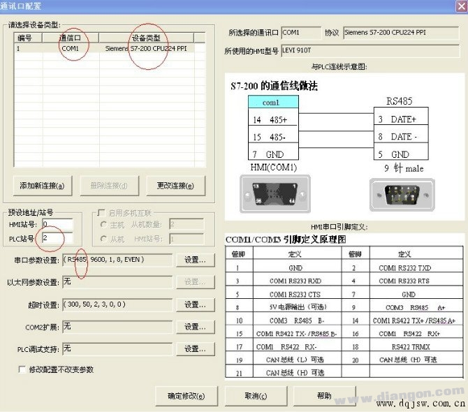The width and height of the screenshot is (468, 412).
Task: Check 修改配置不改变参数 checkbox
Action: [22, 369]
